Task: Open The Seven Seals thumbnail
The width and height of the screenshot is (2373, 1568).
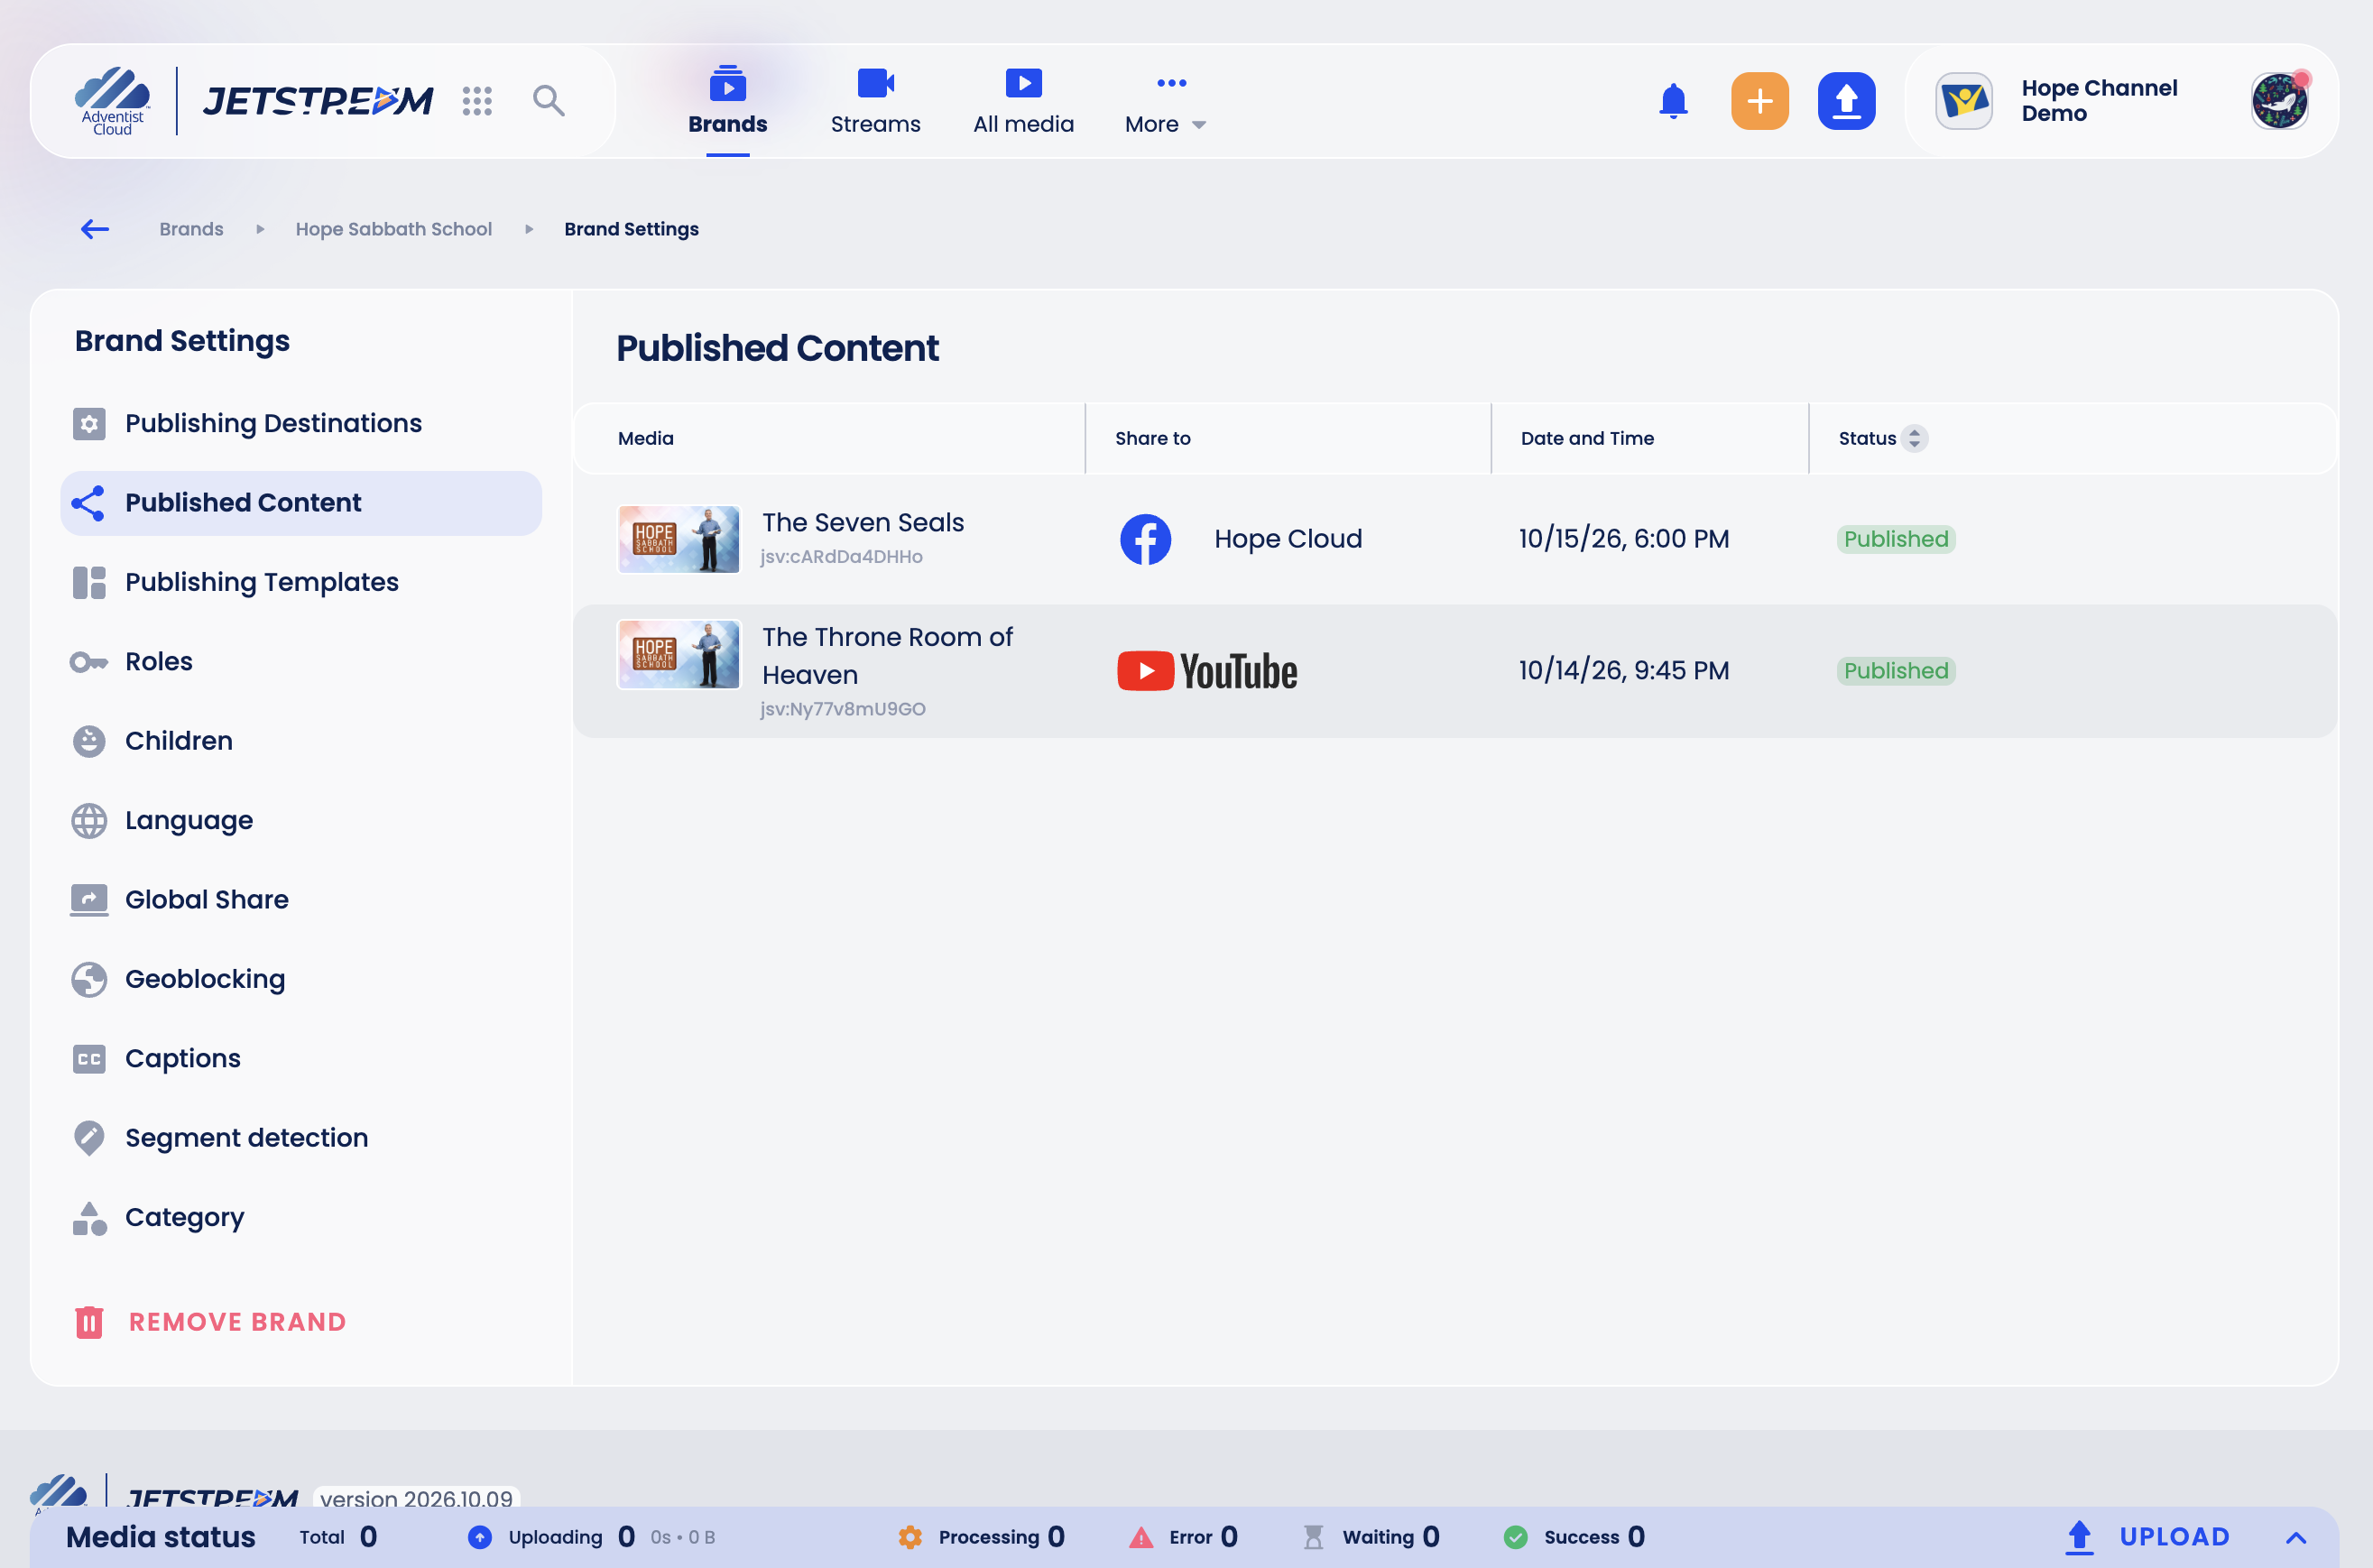Action: tap(678, 539)
